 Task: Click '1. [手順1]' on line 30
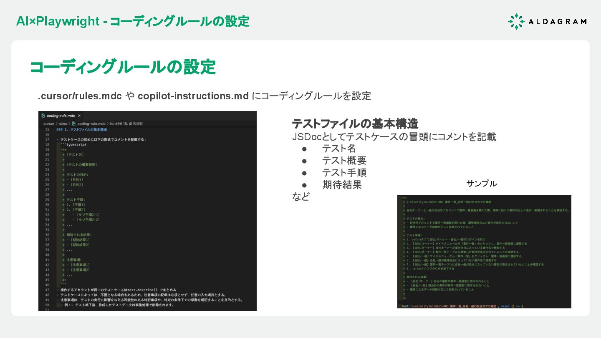point(76,205)
